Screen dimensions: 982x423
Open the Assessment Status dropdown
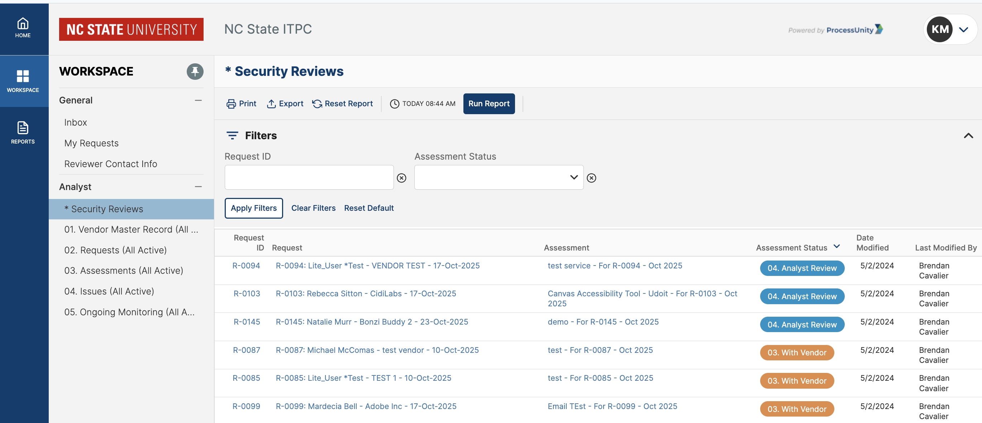click(x=498, y=178)
